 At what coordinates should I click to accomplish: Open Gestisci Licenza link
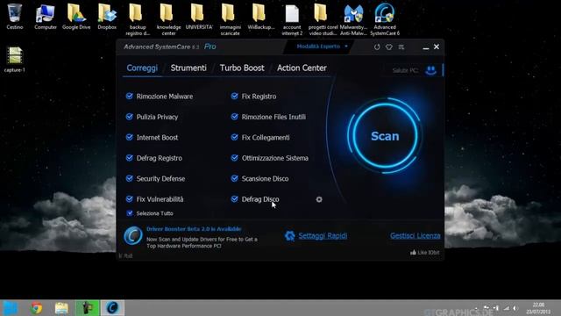pyautogui.click(x=415, y=235)
